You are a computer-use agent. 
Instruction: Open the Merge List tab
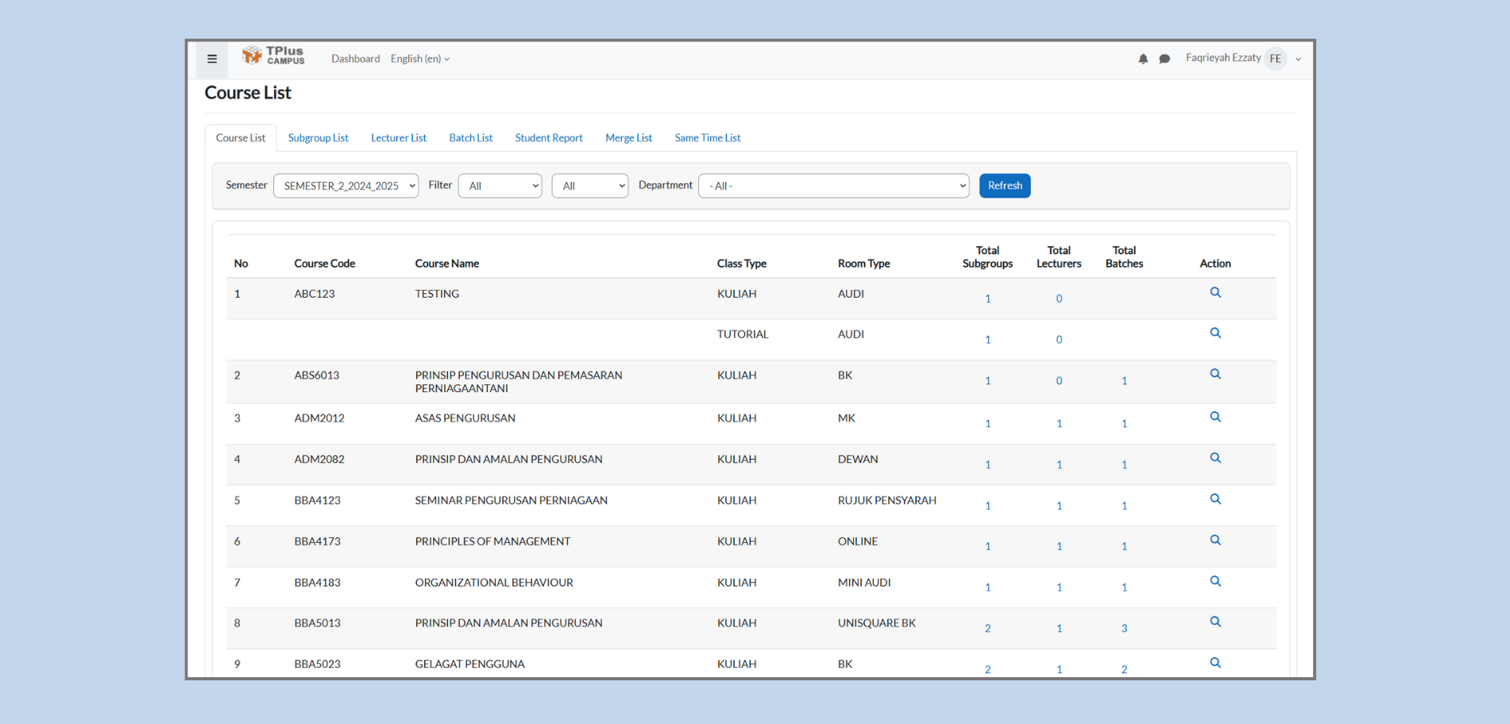pos(628,138)
